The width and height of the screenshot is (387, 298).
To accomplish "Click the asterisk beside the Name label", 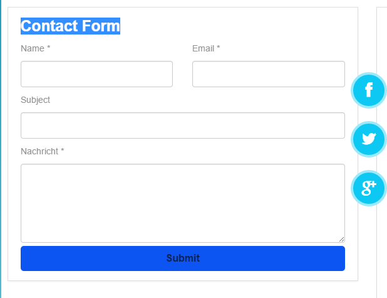I will (x=48, y=48).
